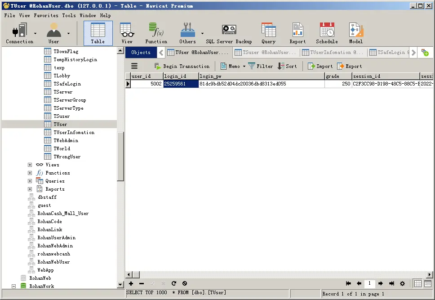Open the Report tool

(x=297, y=33)
